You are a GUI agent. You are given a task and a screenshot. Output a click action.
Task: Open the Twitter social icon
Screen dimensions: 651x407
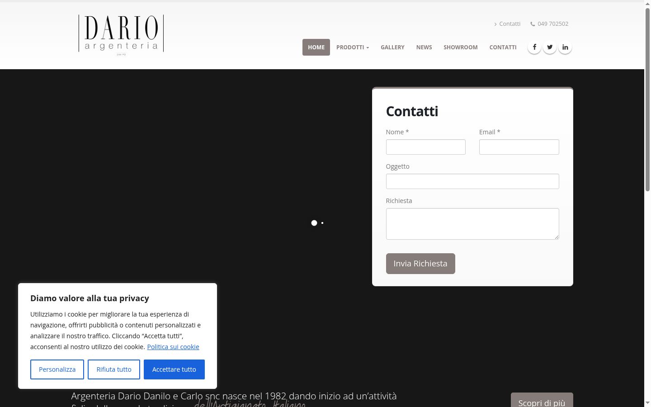coord(550,47)
